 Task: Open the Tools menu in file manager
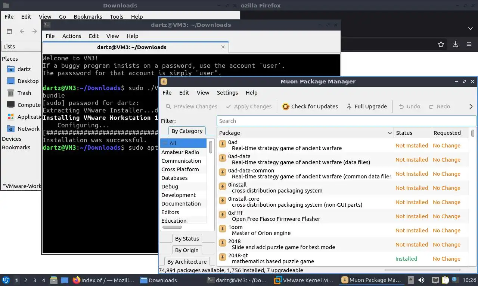(117, 17)
